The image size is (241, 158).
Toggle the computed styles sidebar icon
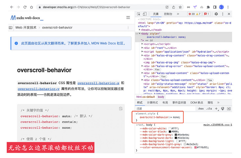(229, 109)
